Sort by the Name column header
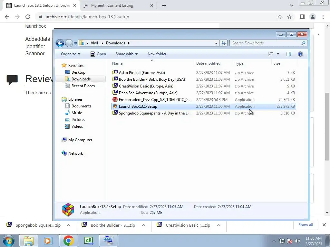The height and width of the screenshot is (247, 330). click(152, 63)
